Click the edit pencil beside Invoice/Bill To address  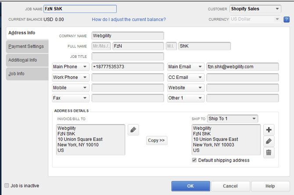[x=134, y=130]
